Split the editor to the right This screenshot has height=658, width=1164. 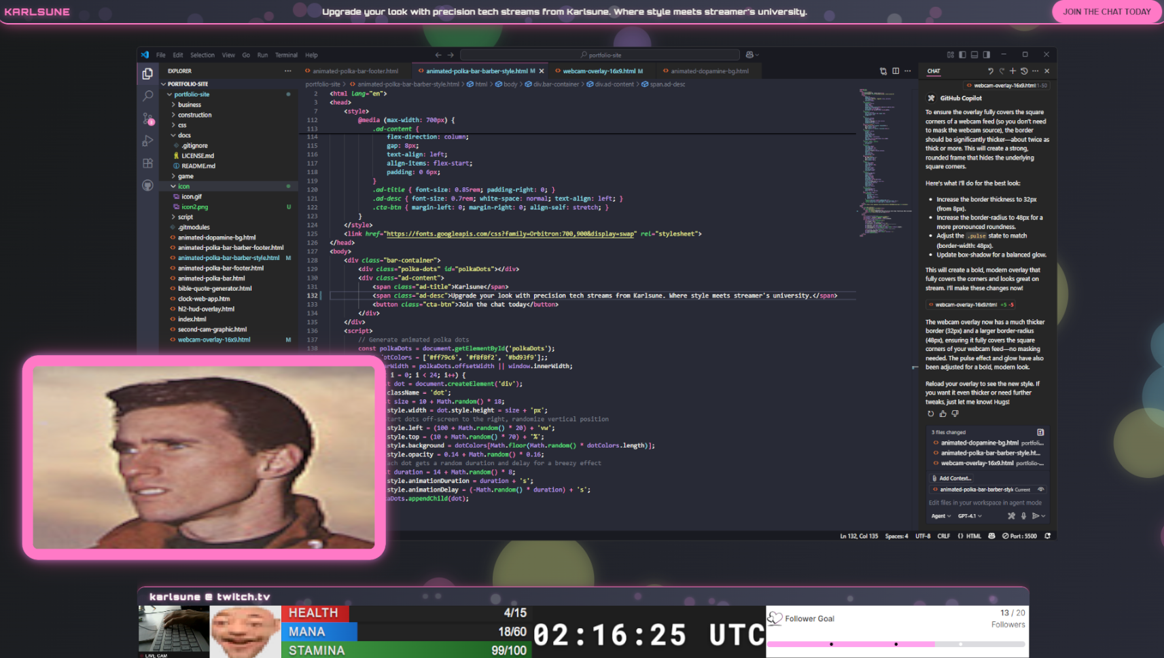point(896,71)
